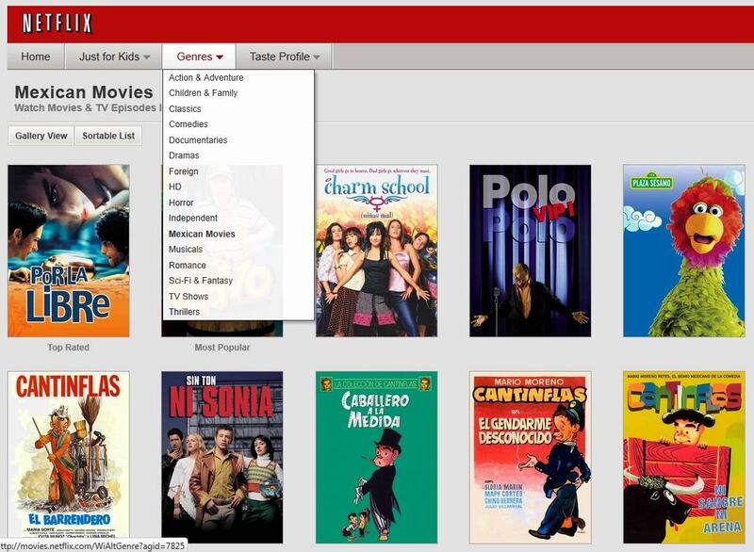Select Mexican Movies in the Genres menu
Screen dimensions: 754x552
pyautogui.click(x=202, y=234)
